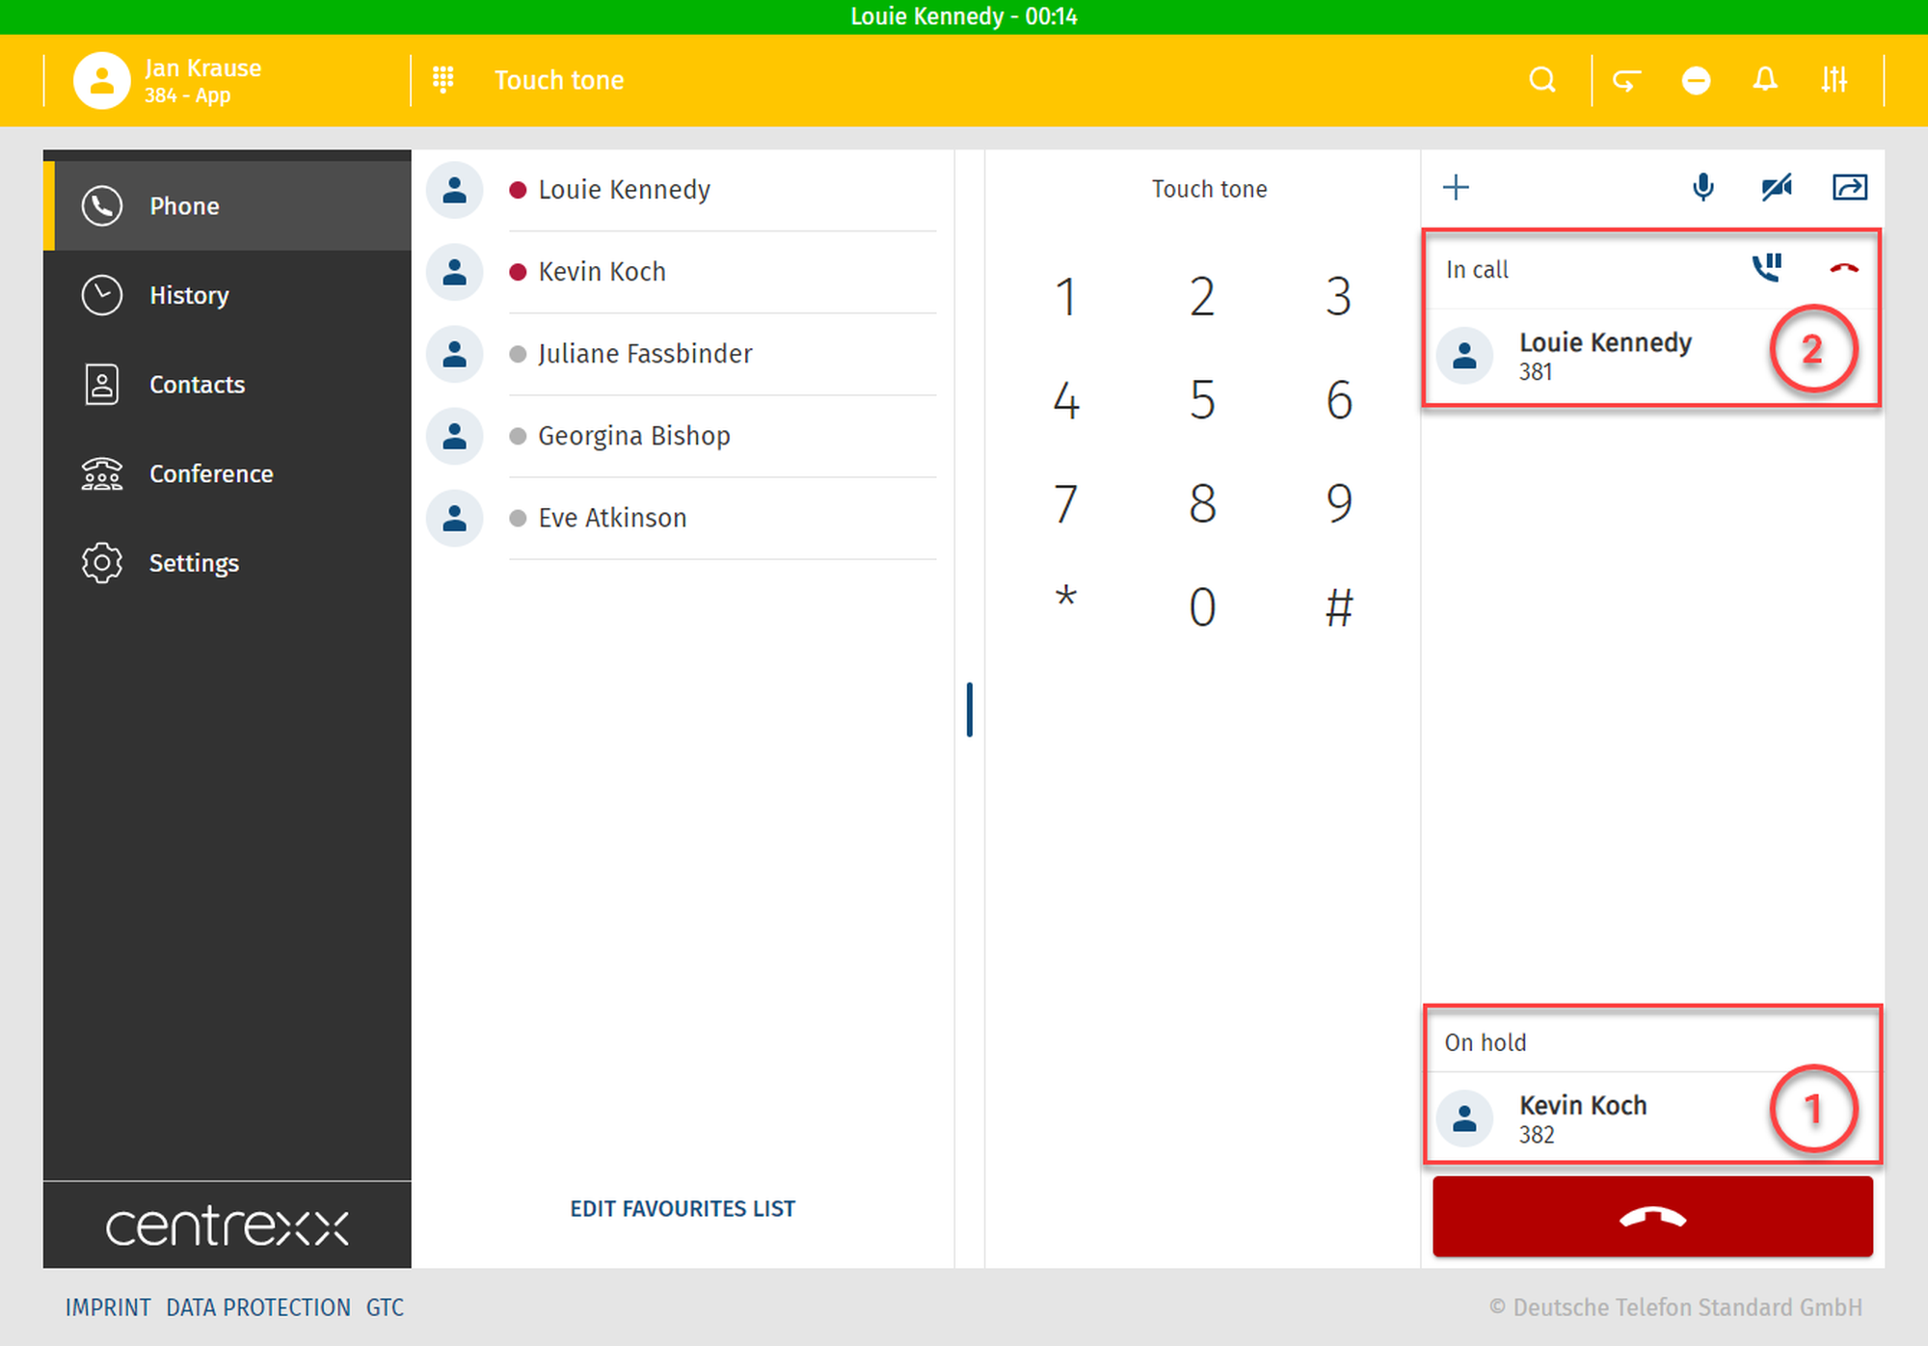Open search in the top header bar

pyautogui.click(x=1542, y=80)
